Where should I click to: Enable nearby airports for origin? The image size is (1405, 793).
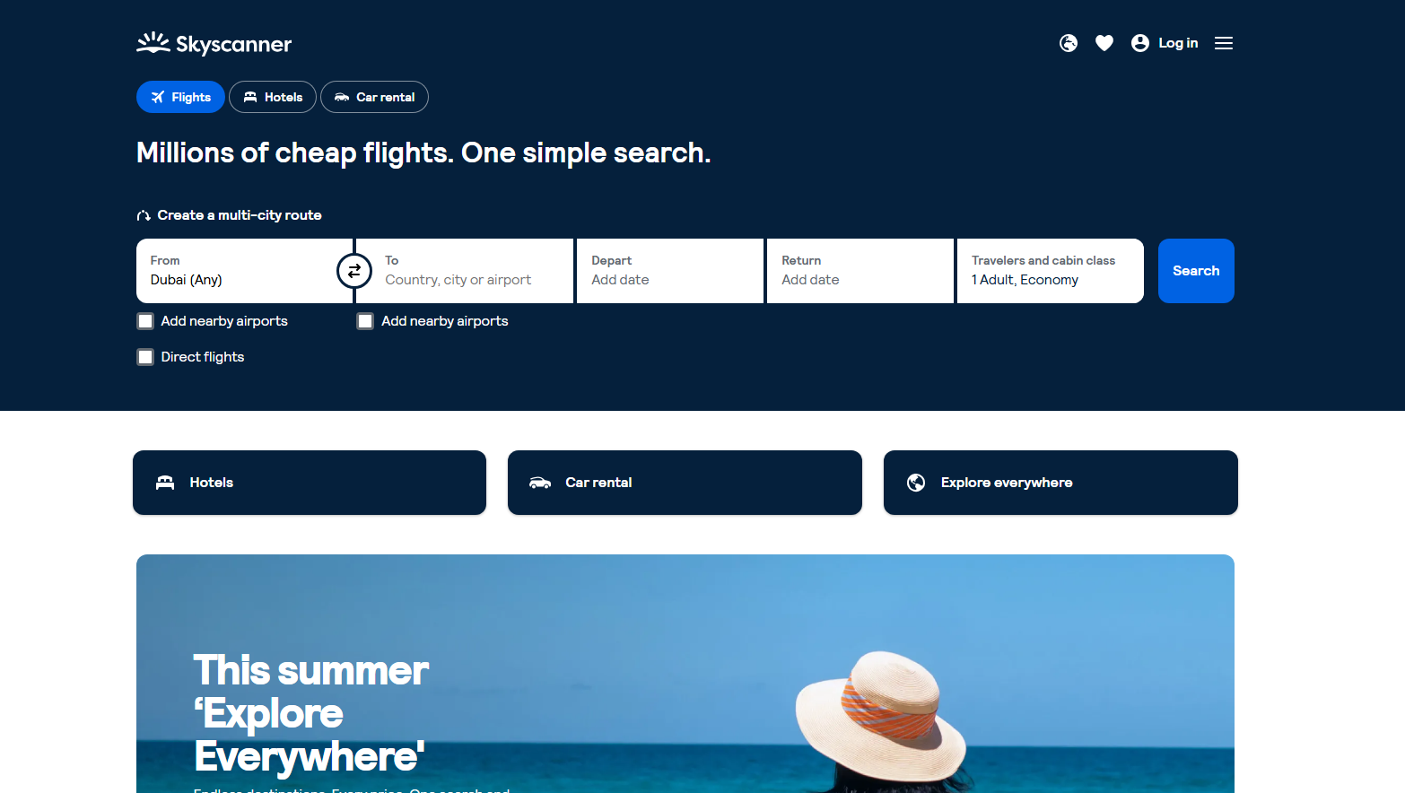coord(145,321)
